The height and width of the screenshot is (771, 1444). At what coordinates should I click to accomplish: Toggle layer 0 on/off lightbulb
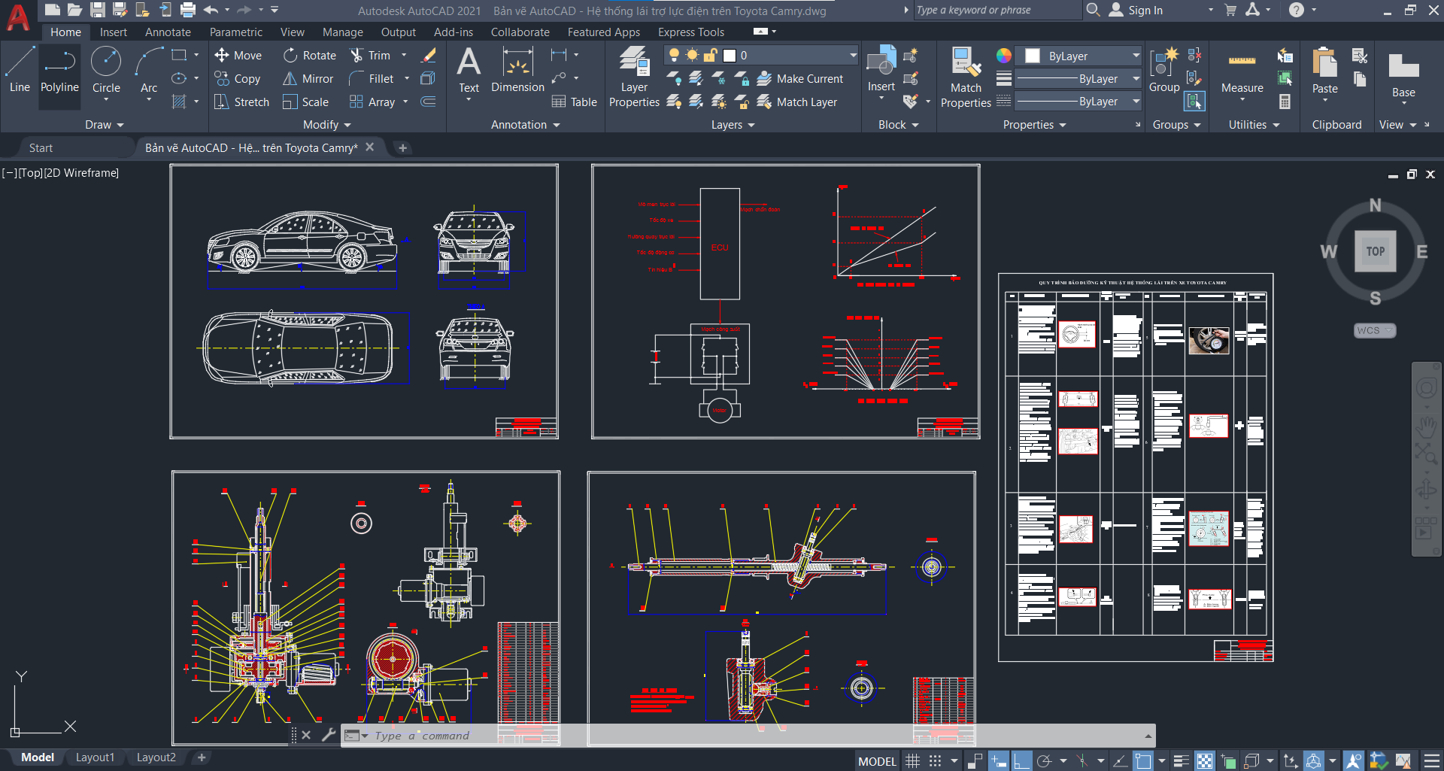(674, 55)
